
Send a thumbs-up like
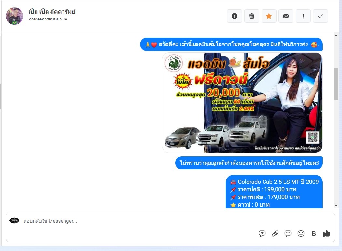(326, 233)
